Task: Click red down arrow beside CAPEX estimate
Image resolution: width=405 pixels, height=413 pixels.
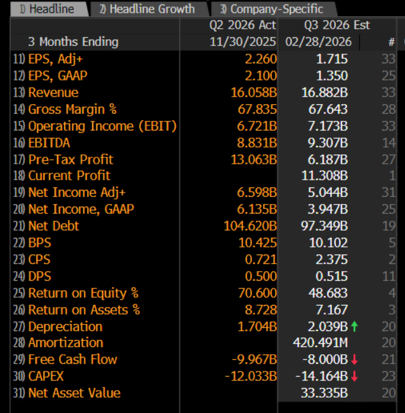Action: pos(354,377)
